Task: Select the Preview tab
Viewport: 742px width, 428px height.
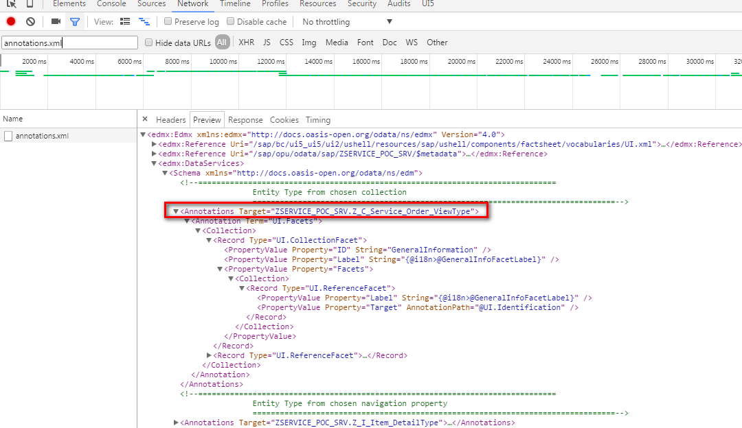Action: (x=207, y=120)
